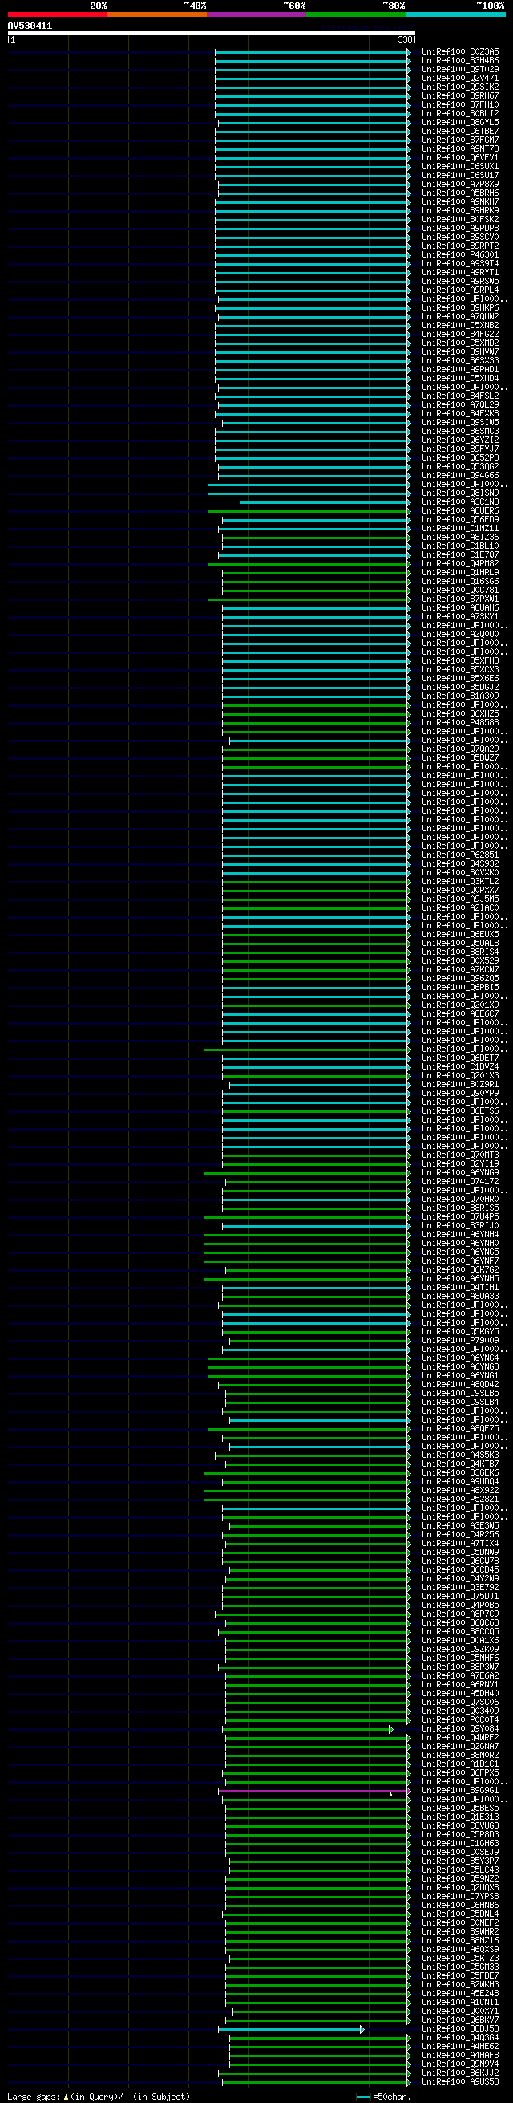The width and height of the screenshot is (513, 2103).
Task: Click the orange ~40% identity legend bar
Action: click(x=156, y=14)
